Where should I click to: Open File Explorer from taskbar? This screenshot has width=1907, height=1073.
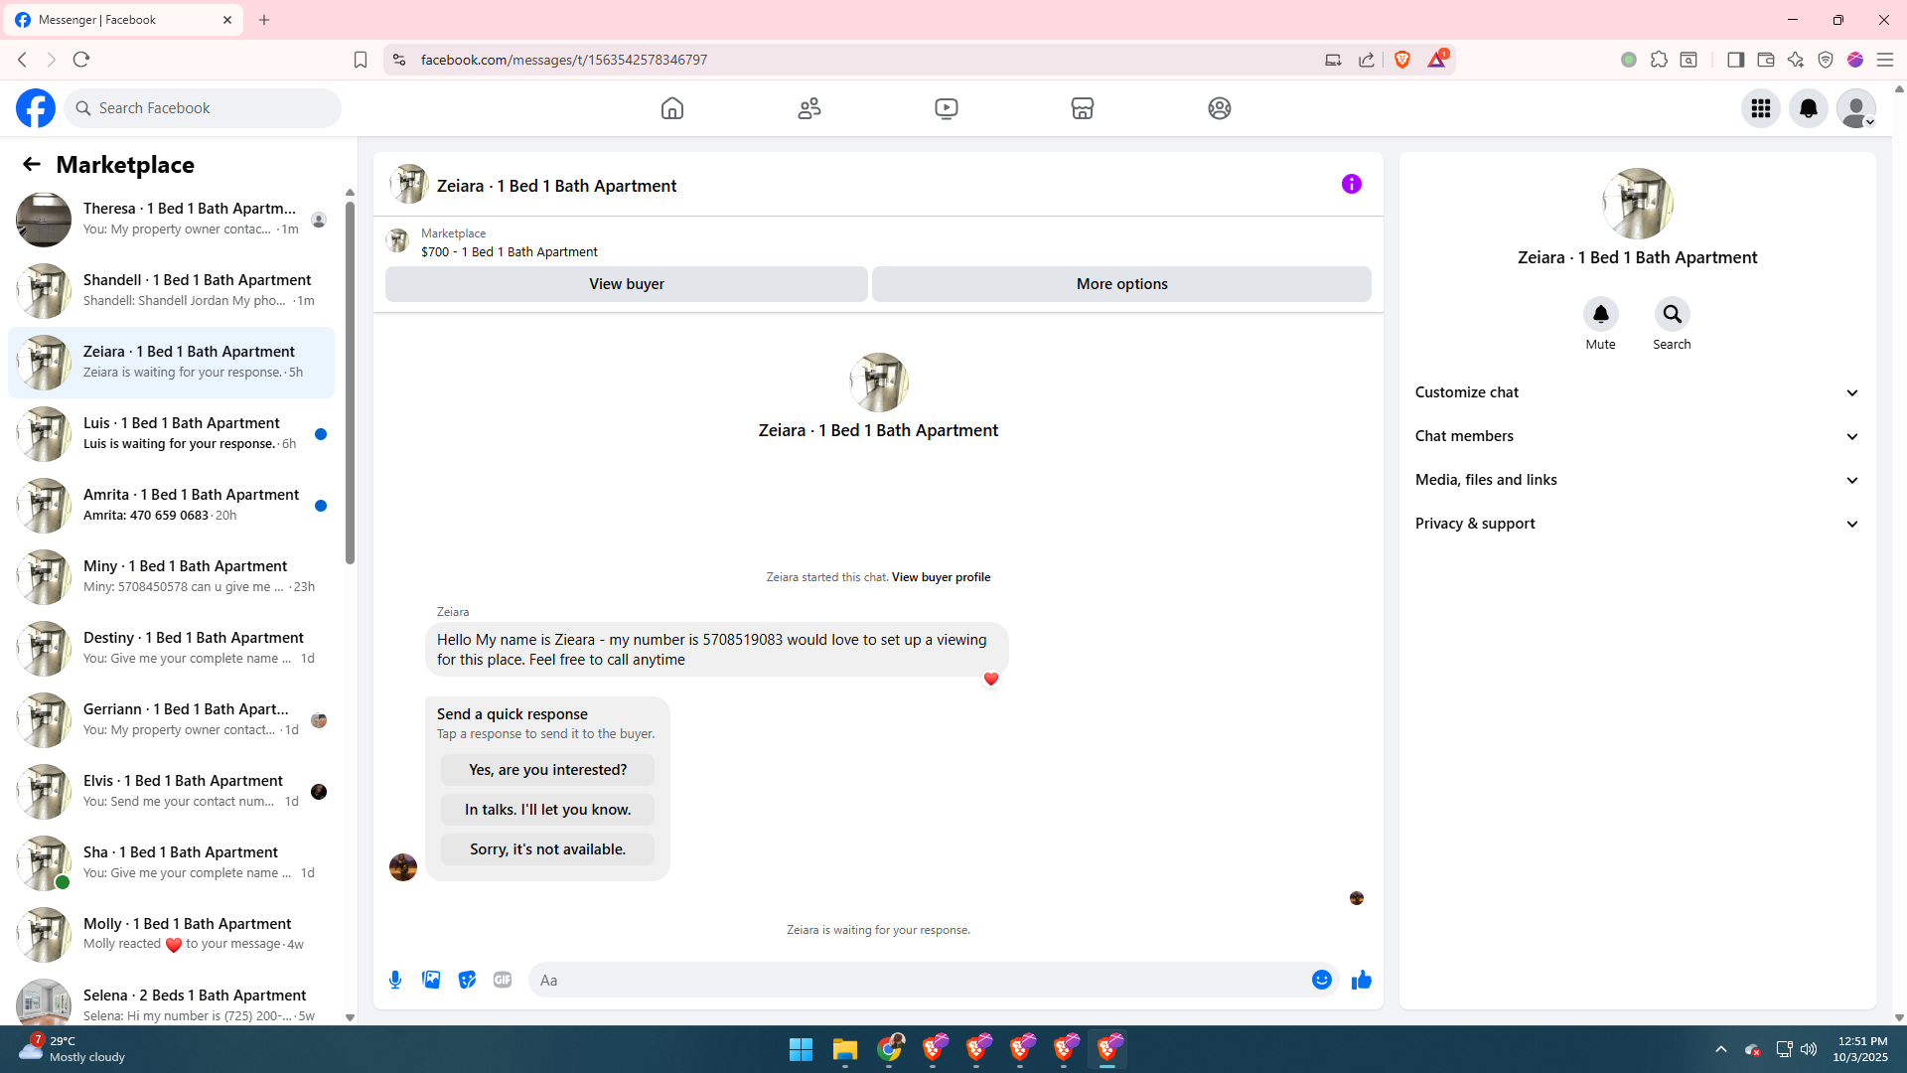[x=845, y=1049]
